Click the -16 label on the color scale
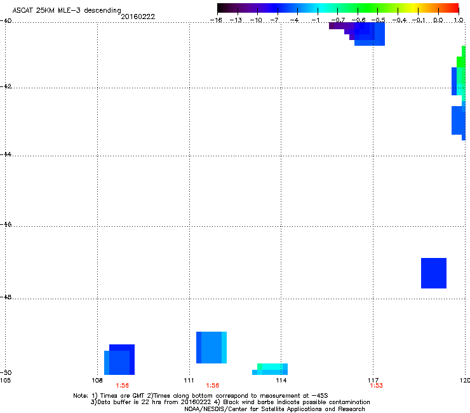This screenshot has height=413, width=470. coord(216,20)
